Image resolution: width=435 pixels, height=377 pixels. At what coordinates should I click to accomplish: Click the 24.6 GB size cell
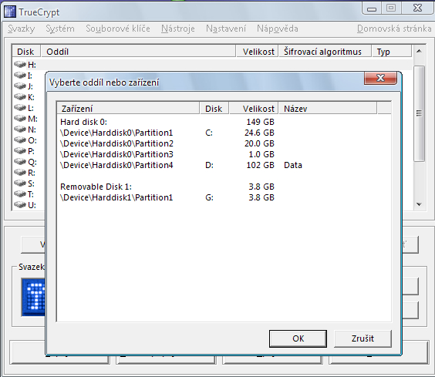(x=259, y=133)
